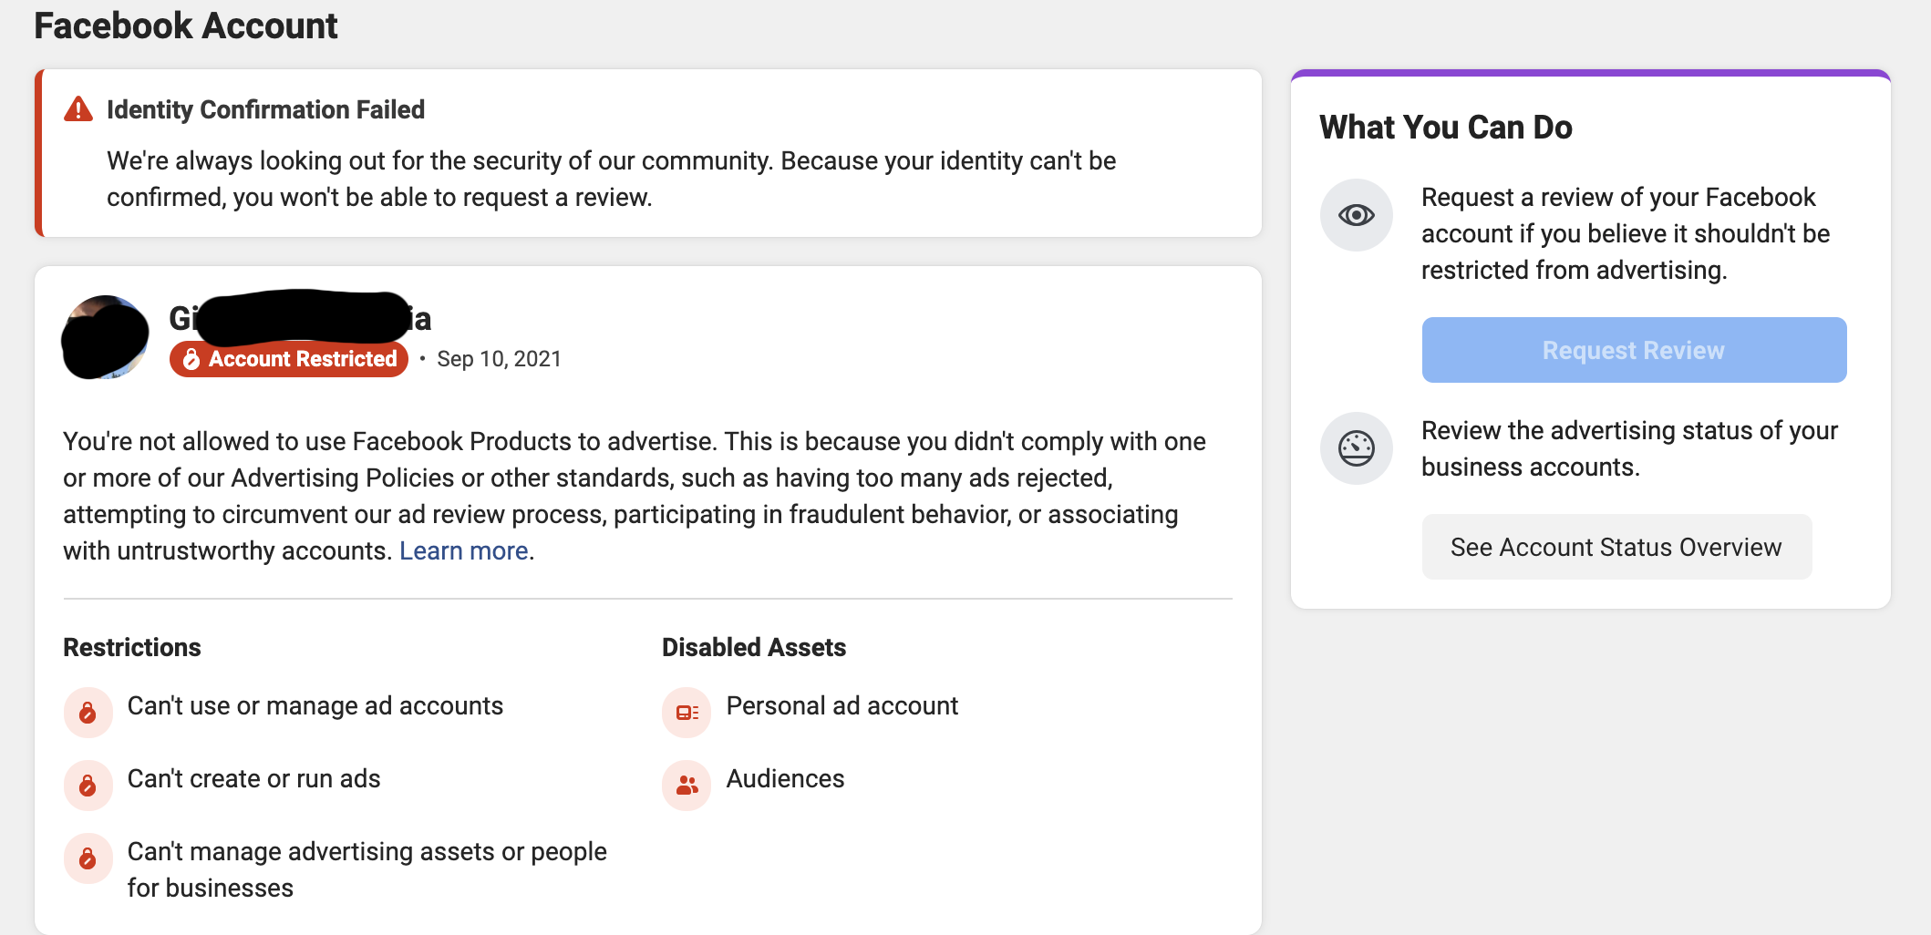This screenshot has width=1931, height=935.
Task: Click the identity can't be confirmed message
Action: point(612,179)
